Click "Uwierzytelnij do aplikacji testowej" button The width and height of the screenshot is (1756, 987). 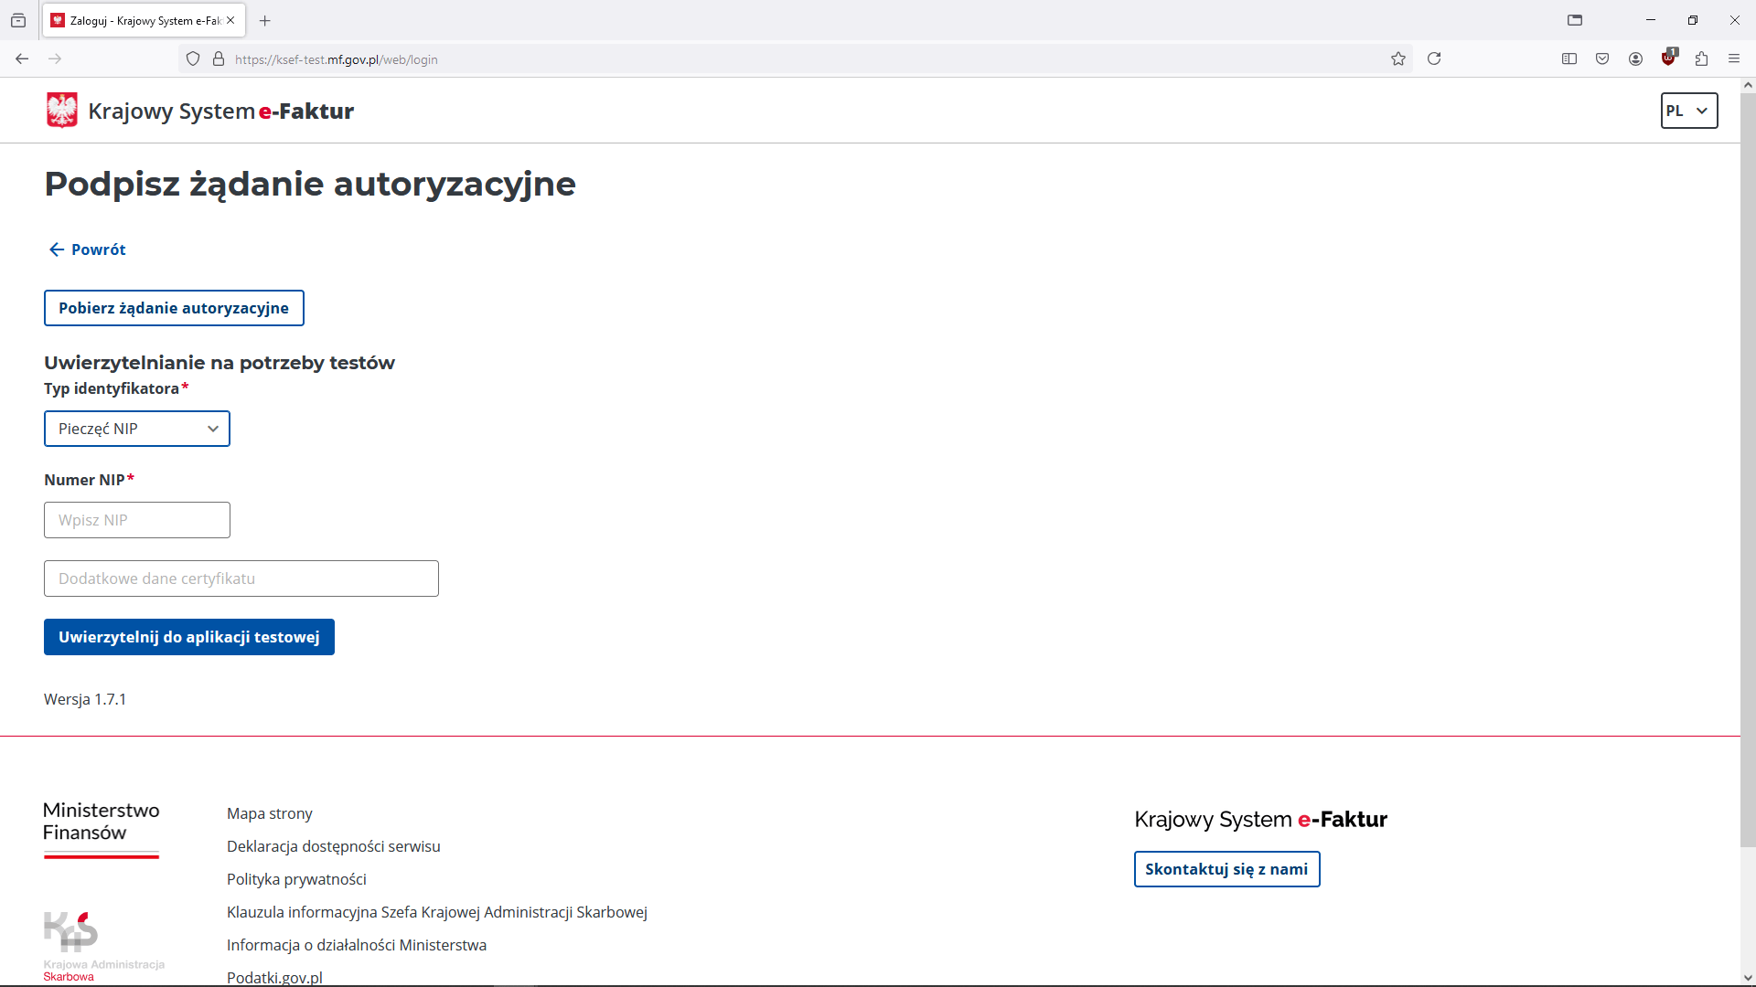(x=188, y=637)
